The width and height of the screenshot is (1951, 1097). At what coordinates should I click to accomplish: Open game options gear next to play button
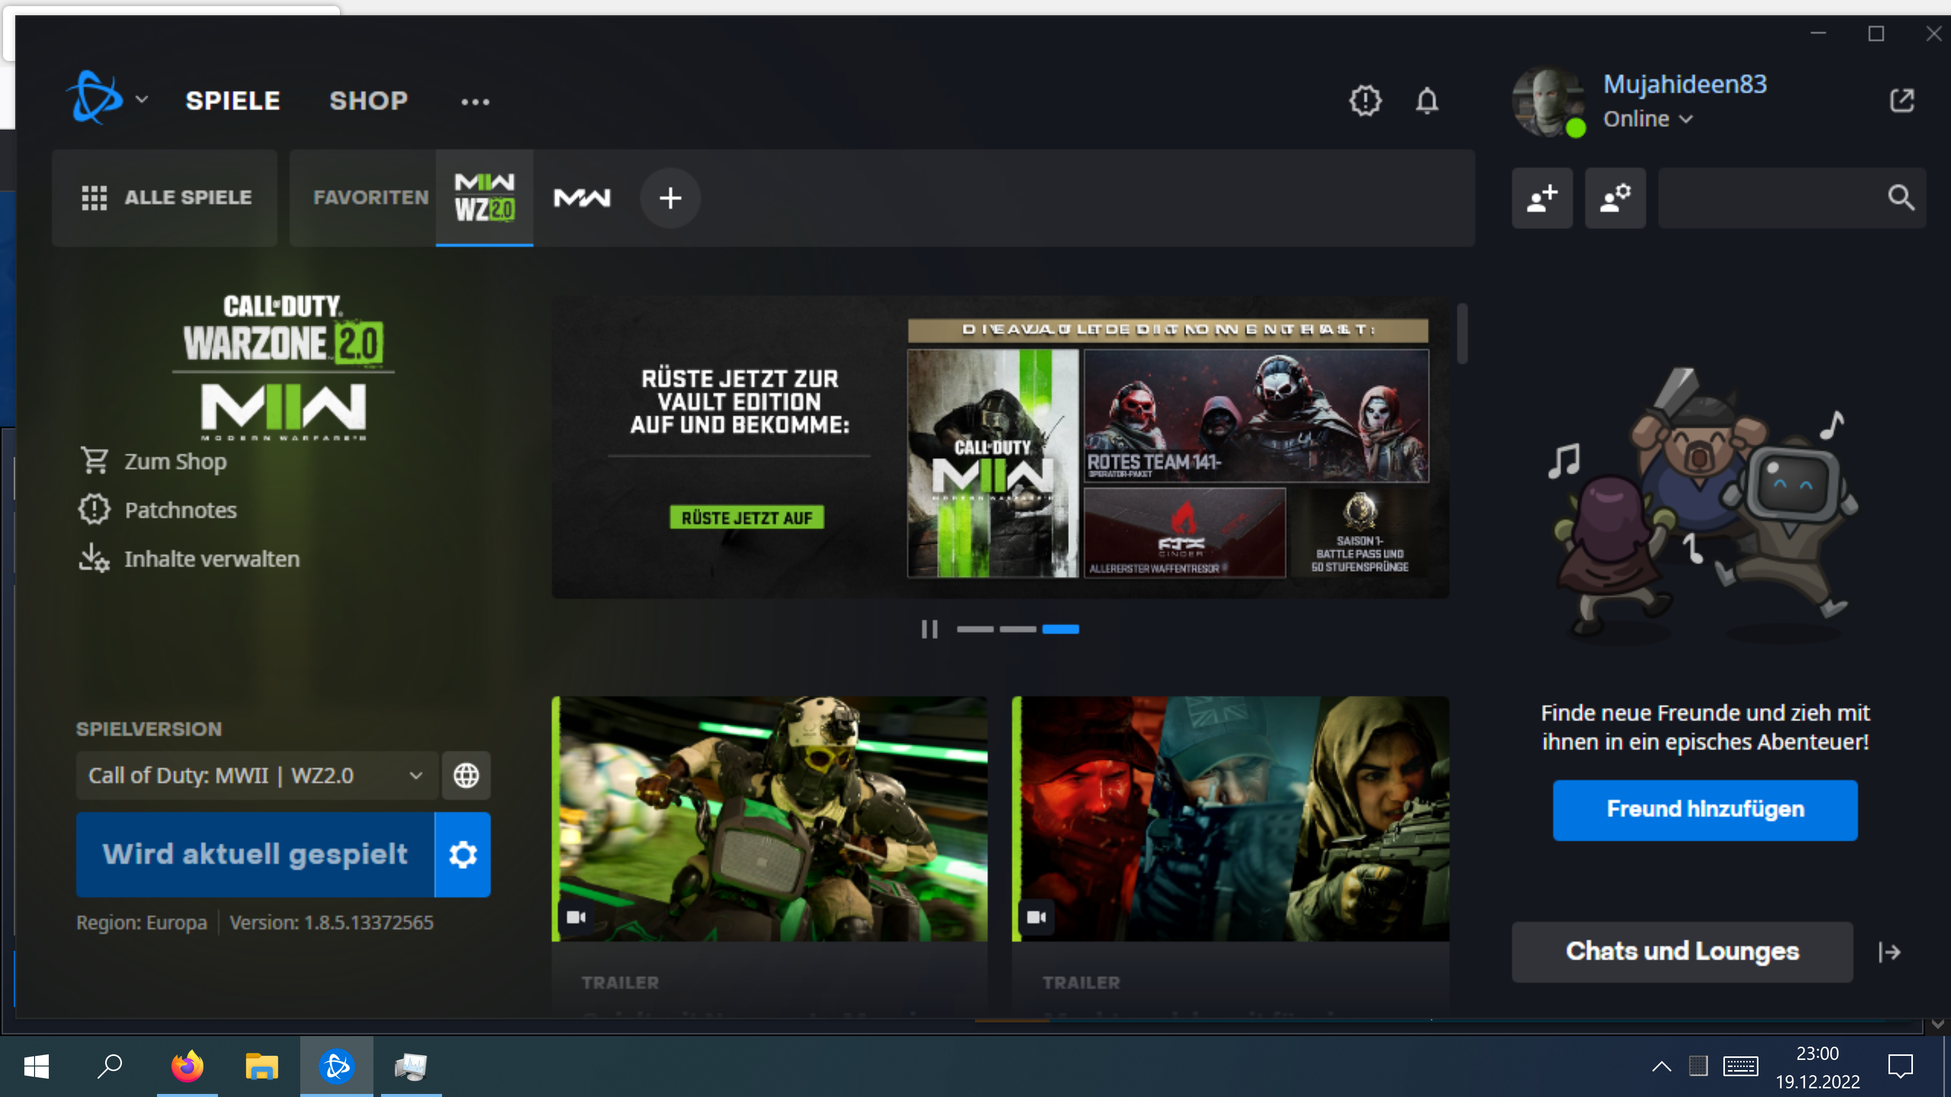(463, 855)
